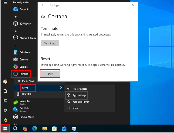Open Pictures from the Start sidebar
174x133 pixels.
[5, 101]
